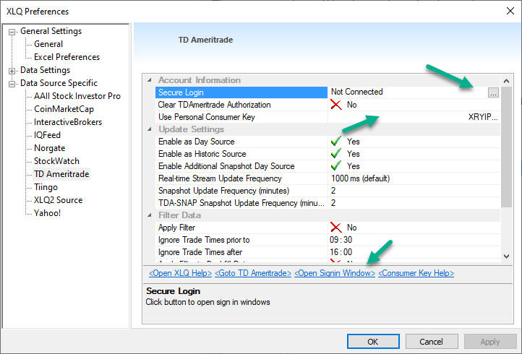Toggle Apply Filter red X value
522x354 pixels.
coord(336,228)
